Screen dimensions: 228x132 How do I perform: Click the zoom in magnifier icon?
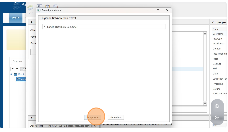pos(217,106)
